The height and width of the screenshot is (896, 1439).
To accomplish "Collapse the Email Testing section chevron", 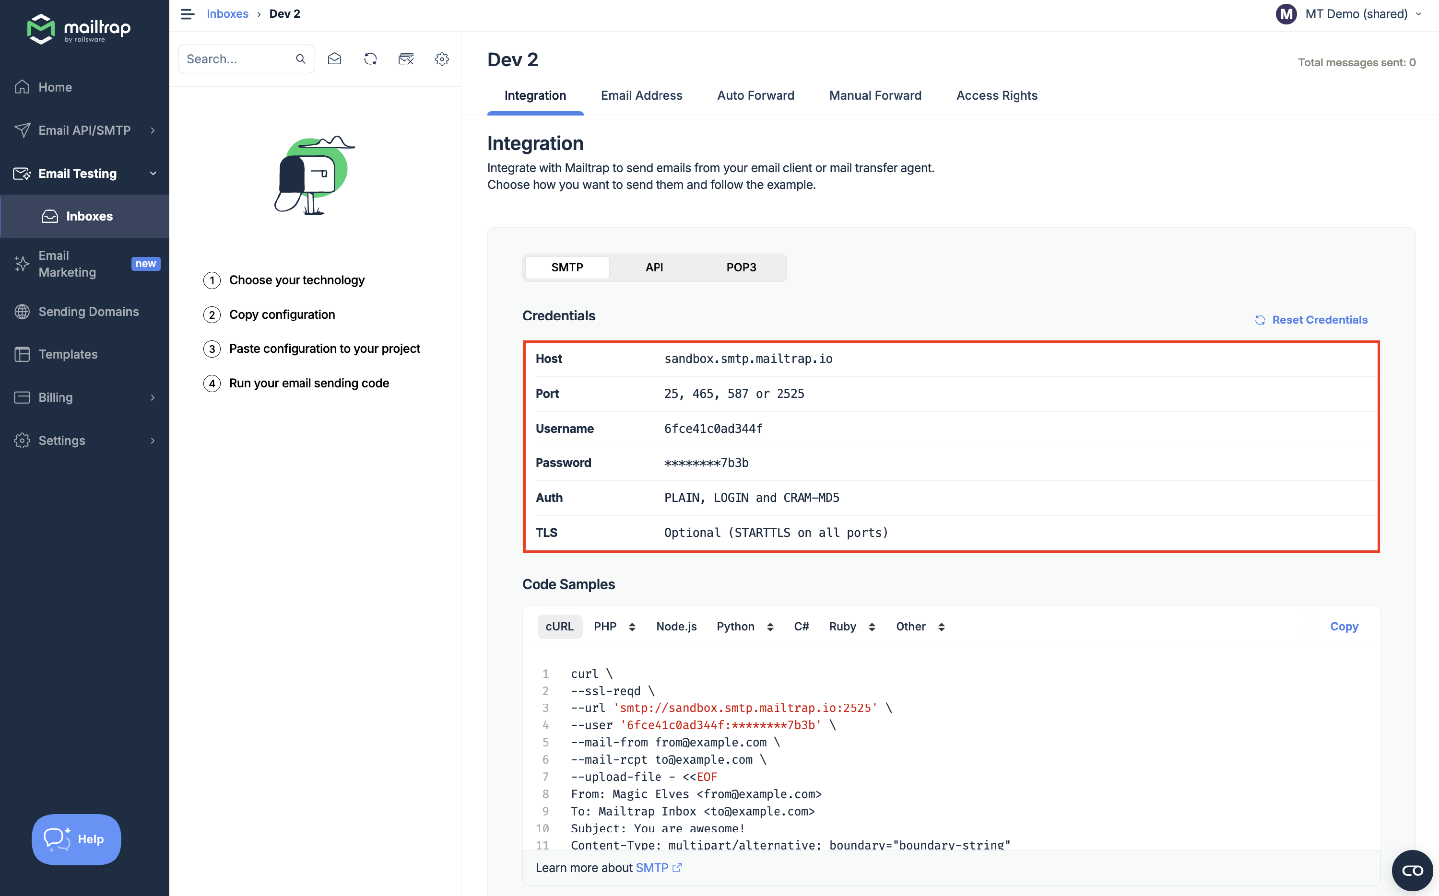I will (153, 174).
